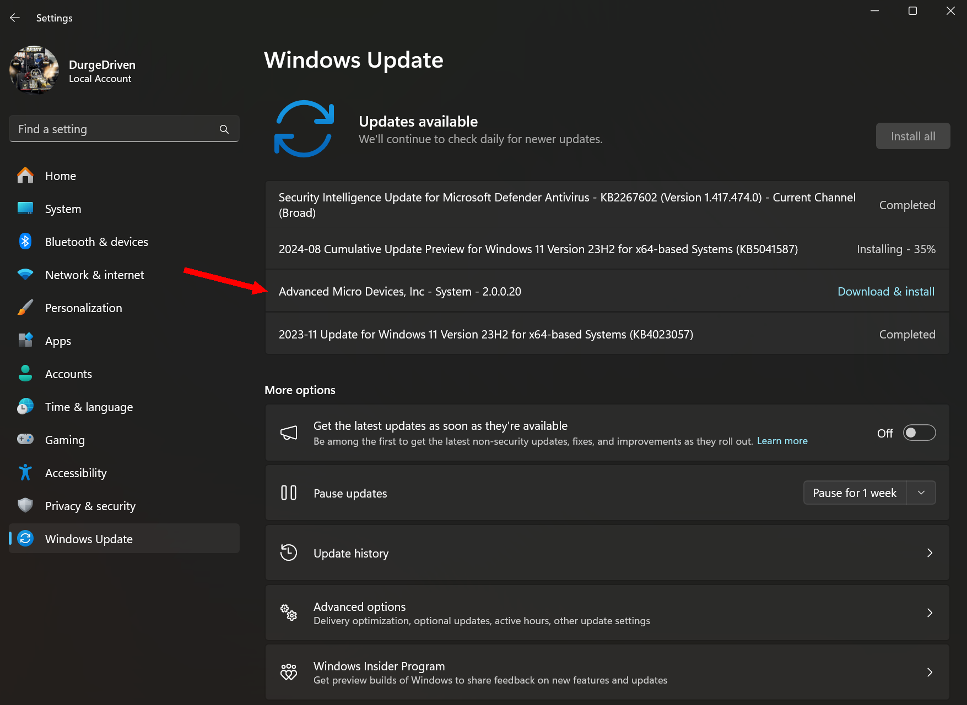Open Gaming settings label

(x=65, y=440)
